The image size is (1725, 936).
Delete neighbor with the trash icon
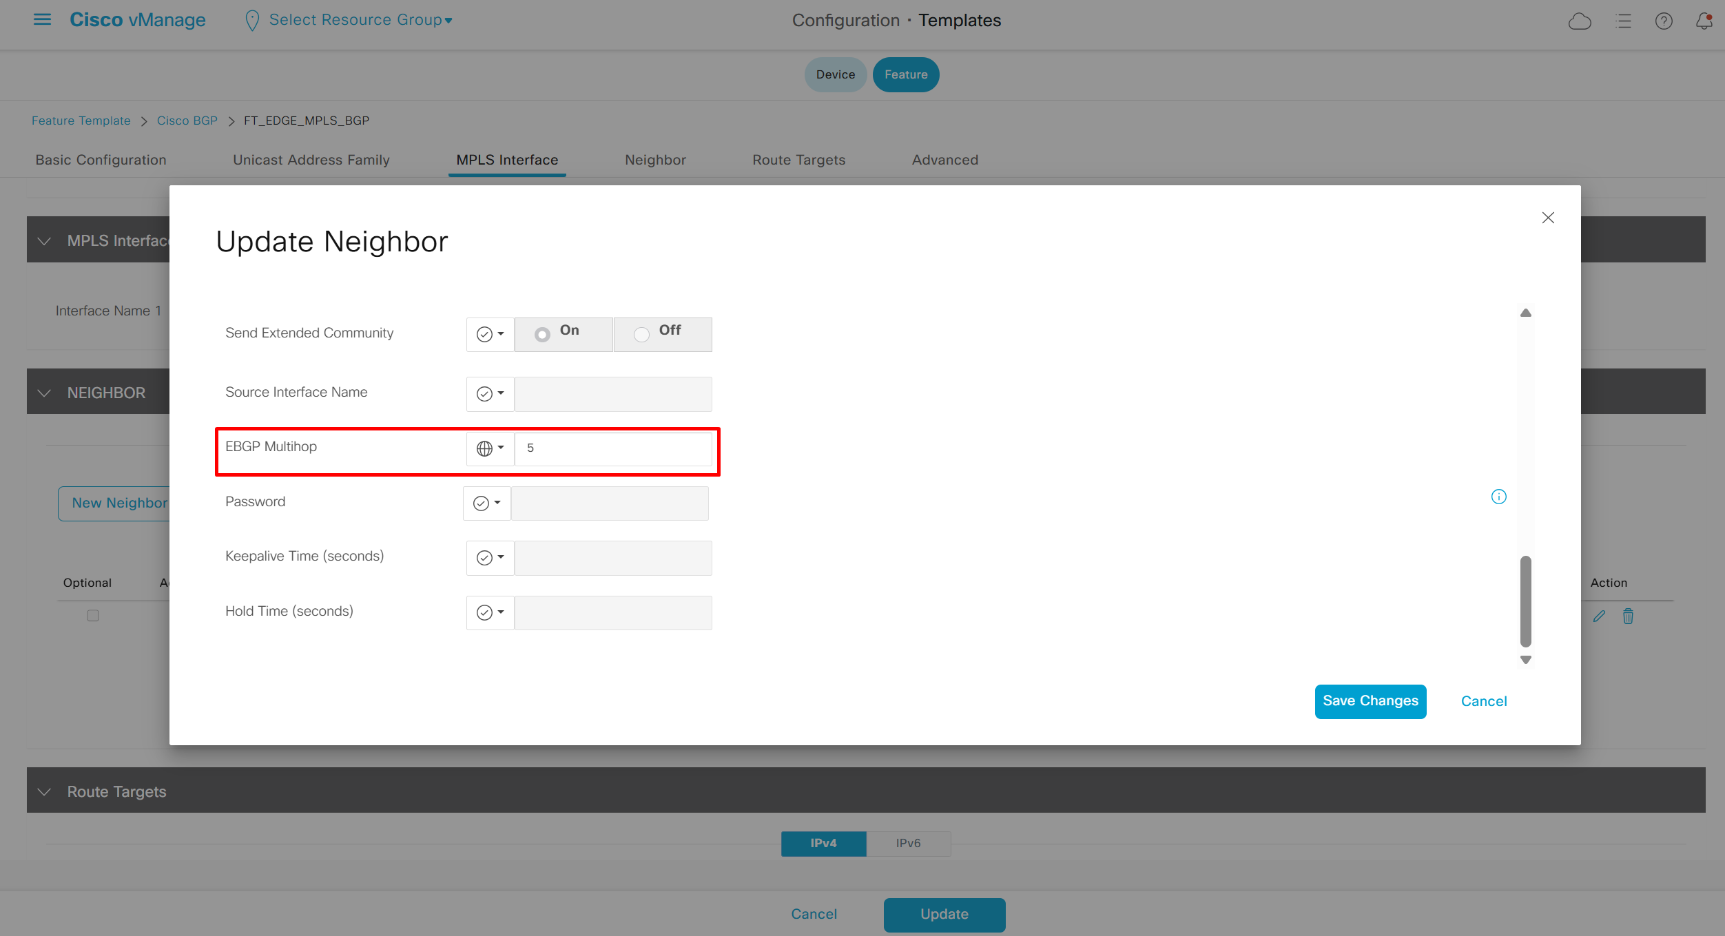[1628, 616]
